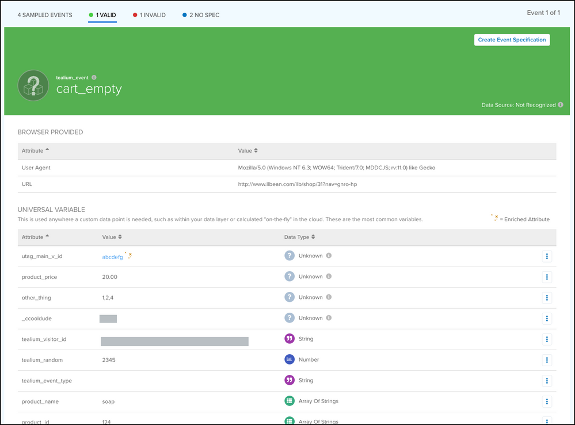The width and height of the screenshot is (575, 425).
Task: Click the Create Event Specification button
Action: click(x=512, y=40)
